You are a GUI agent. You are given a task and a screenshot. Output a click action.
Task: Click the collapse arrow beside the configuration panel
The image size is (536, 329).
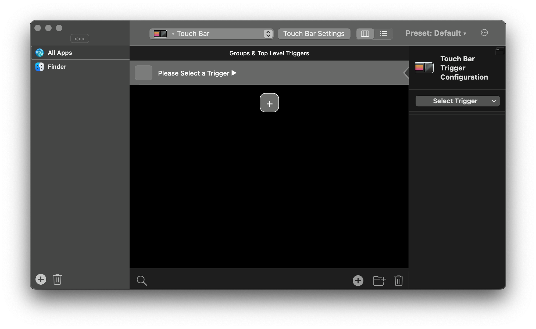click(x=406, y=73)
